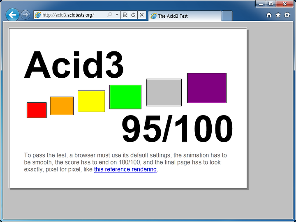Stop loading with the X icon
This screenshot has height=222, width=296.
click(x=141, y=15)
